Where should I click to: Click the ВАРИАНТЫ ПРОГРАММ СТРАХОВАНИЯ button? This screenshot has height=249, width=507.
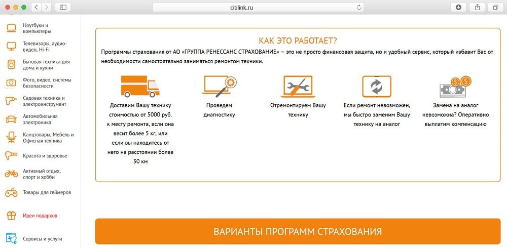[x=298, y=231]
